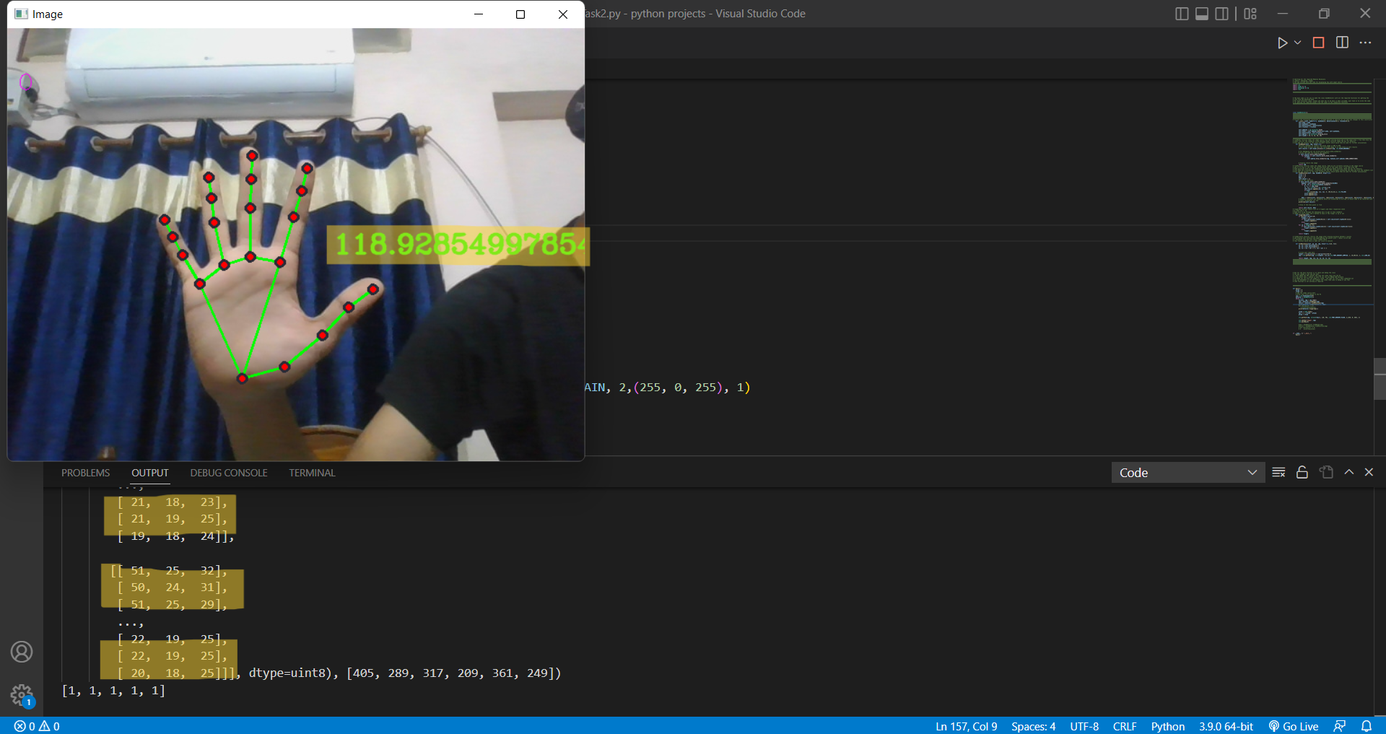The image size is (1386, 734).
Task: Toggle the bottom panel layout icon
Action: coord(1202,14)
